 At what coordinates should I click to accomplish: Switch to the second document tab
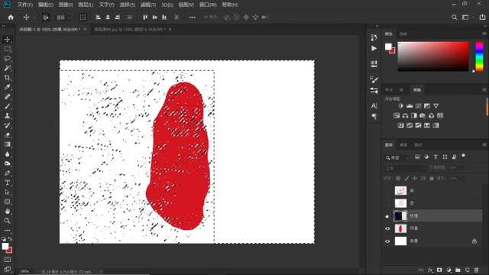coord(130,29)
